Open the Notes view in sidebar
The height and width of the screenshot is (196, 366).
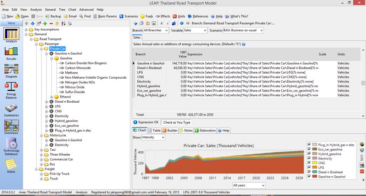coord(11,166)
